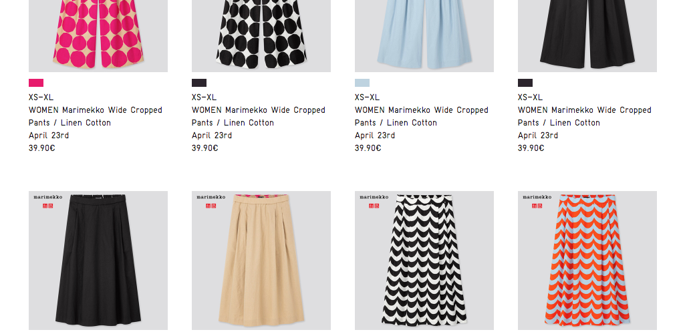Click marimekko logo on orange skirt image
The width and height of the screenshot is (685, 334).
pos(537,197)
